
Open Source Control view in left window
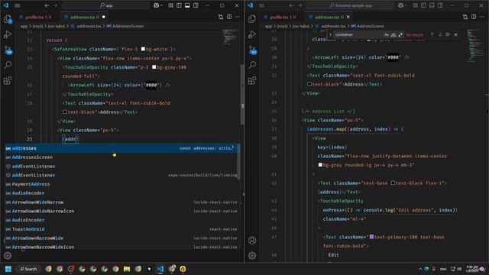click(x=8, y=50)
